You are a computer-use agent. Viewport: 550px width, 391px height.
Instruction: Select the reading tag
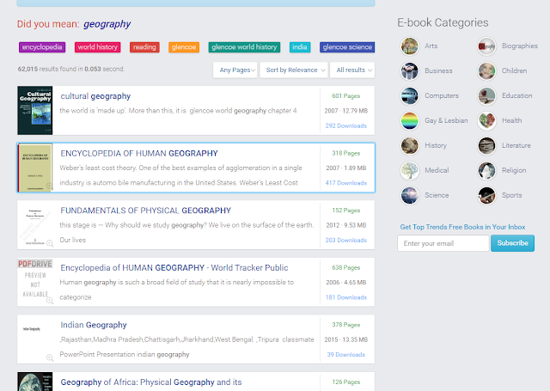144,47
